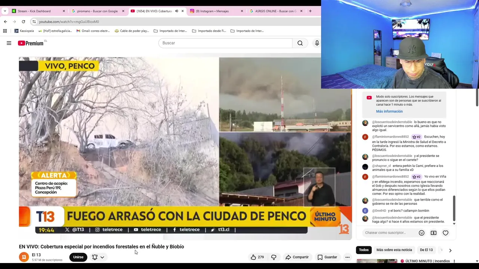Open El 13 channel avatar
The height and width of the screenshot is (269, 479).
tap(24, 257)
